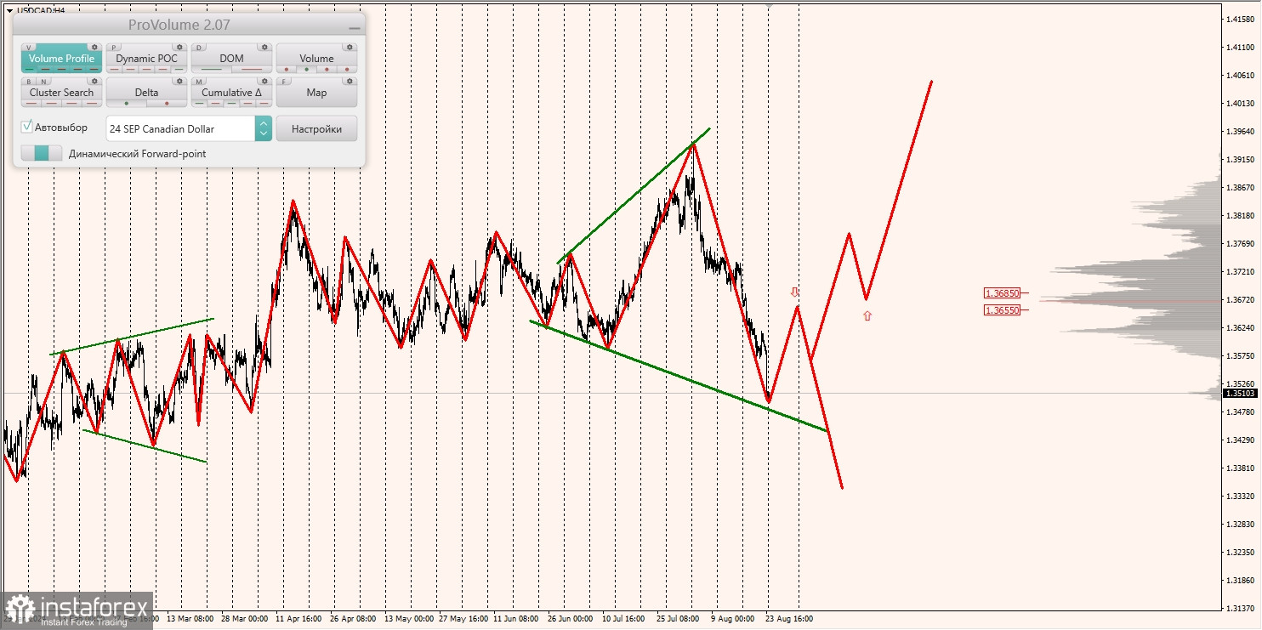Click 1.32350 on the price axis
1262x630 pixels.
point(1240,553)
